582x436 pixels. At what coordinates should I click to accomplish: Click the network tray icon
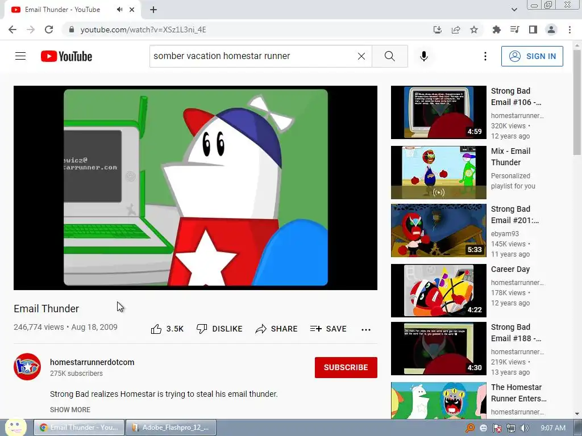pos(511,428)
